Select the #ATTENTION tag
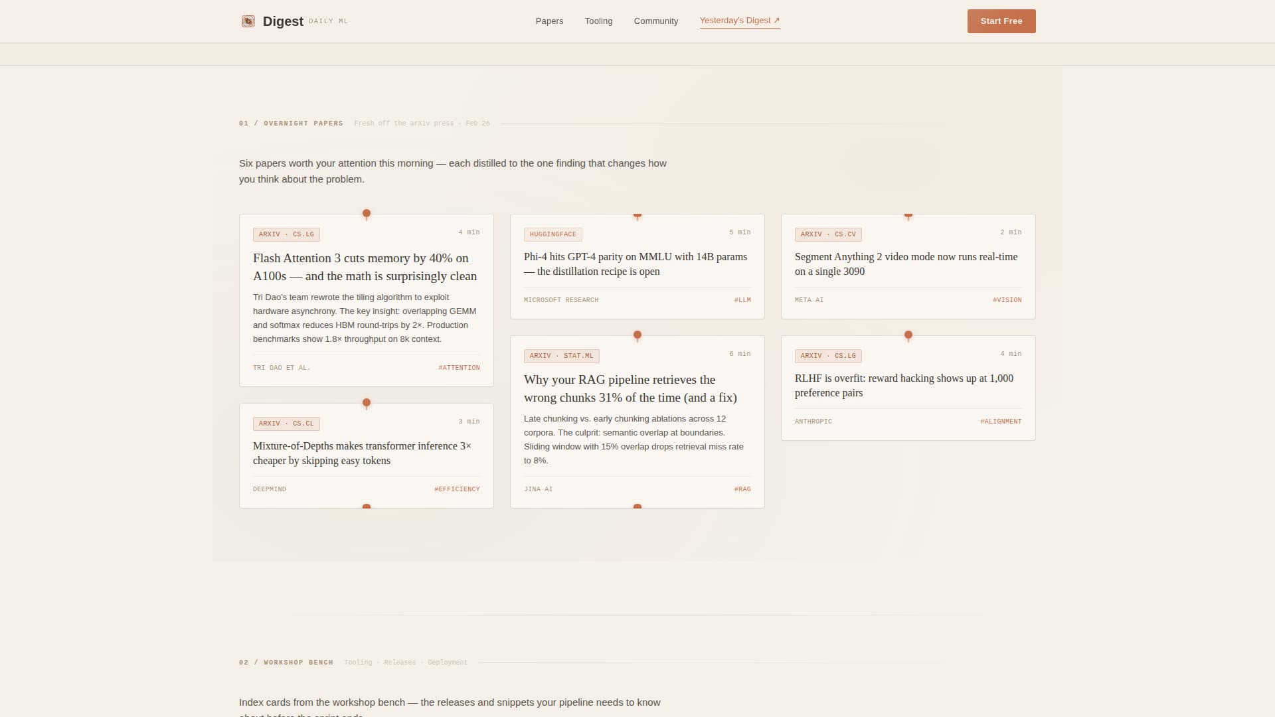This screenshot has width=1275, height=717. tap(459, 368)
